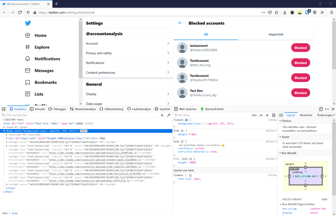Image resolution: width=336 pixels, height=216 pixels.
Task: Open the Netzwerkanalyse tab
Action: (x=83, y=109)
